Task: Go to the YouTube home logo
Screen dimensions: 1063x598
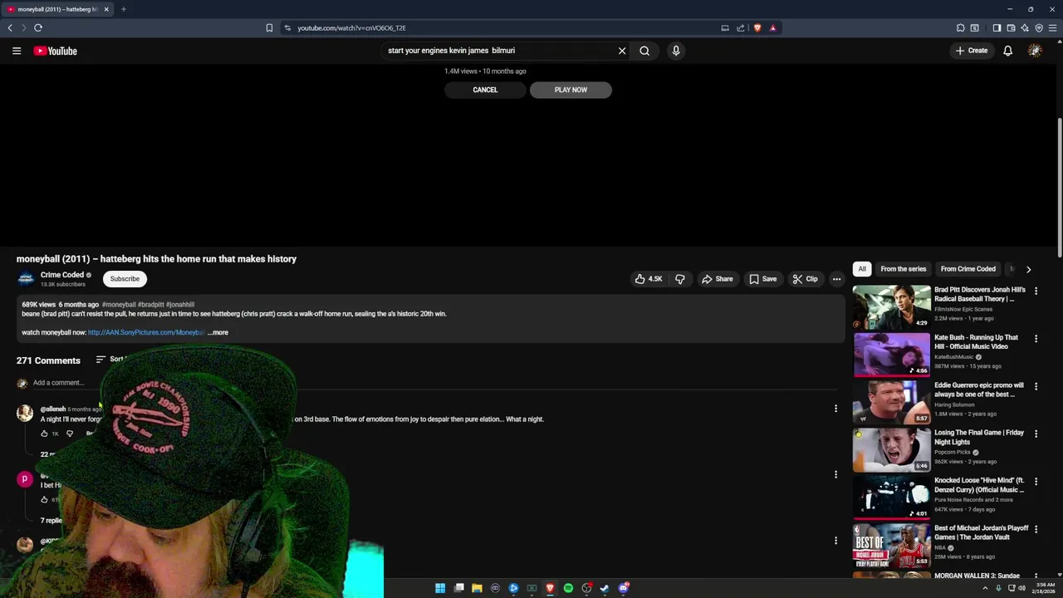Action: click(56, 51)
